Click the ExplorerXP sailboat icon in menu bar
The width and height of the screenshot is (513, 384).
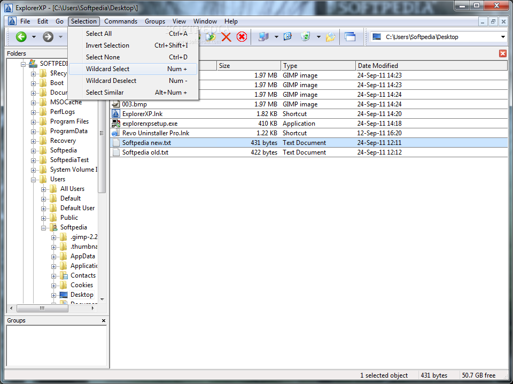(x=12, y=21)
